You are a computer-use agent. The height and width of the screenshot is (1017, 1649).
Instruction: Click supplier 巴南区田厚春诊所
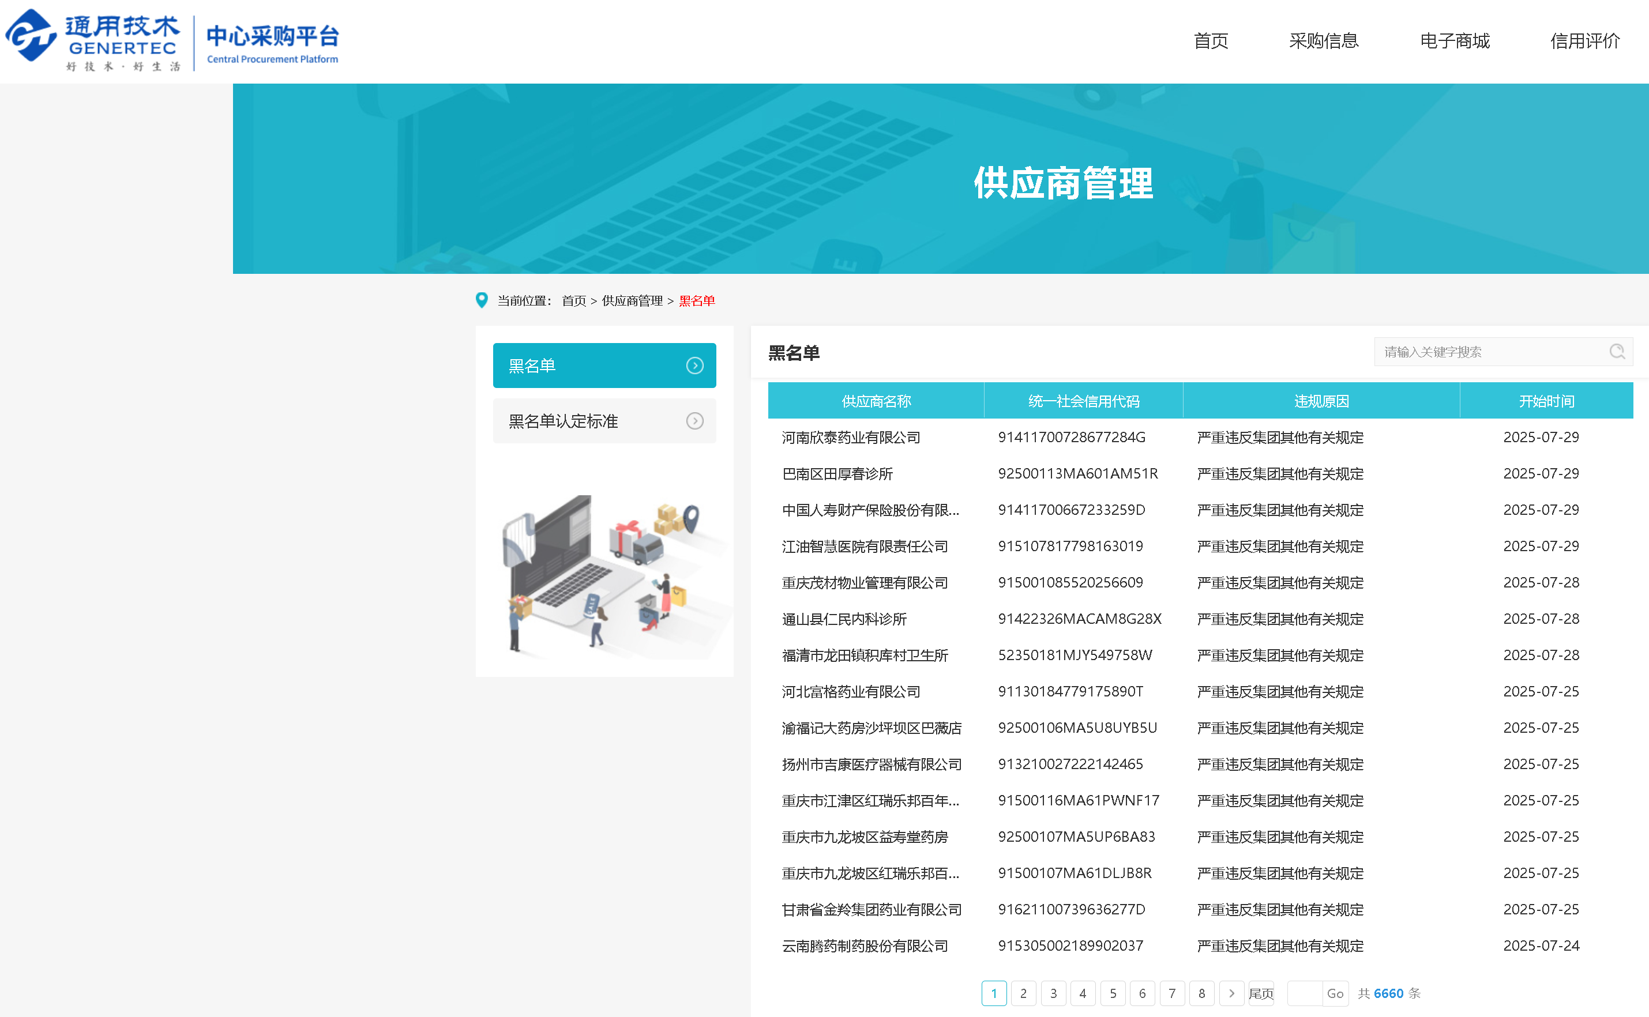coord(837,473)
